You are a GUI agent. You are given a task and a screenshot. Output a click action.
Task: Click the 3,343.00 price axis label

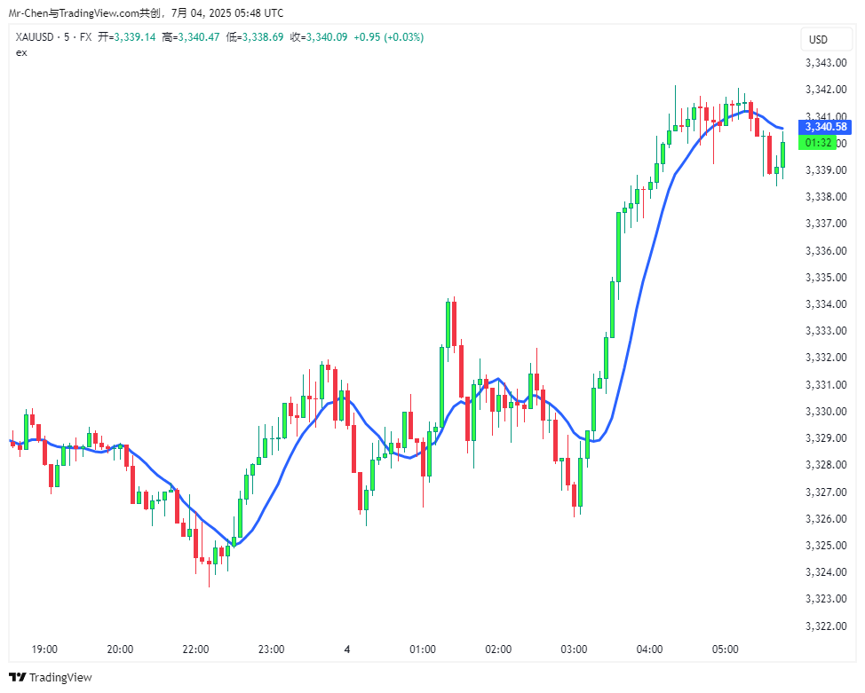[x=826, y=62]
